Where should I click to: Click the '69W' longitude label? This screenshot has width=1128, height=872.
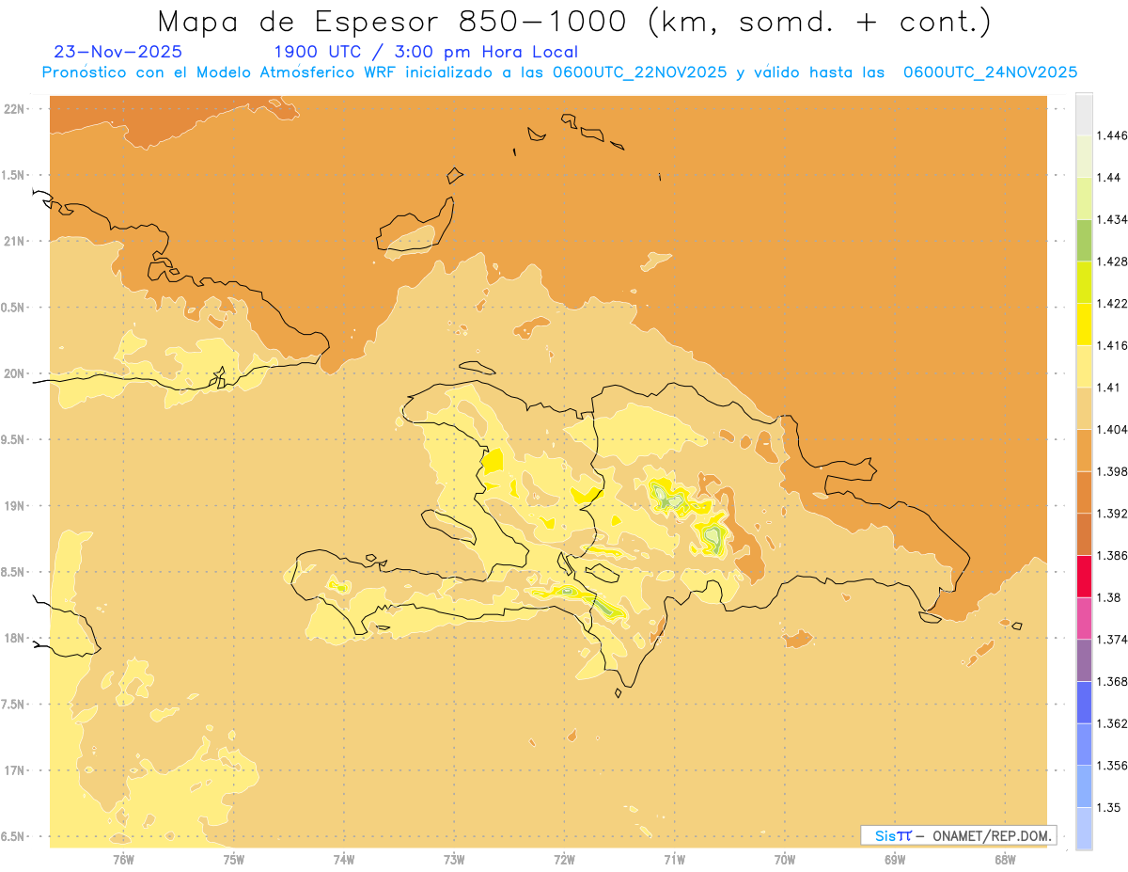(895, 860)
